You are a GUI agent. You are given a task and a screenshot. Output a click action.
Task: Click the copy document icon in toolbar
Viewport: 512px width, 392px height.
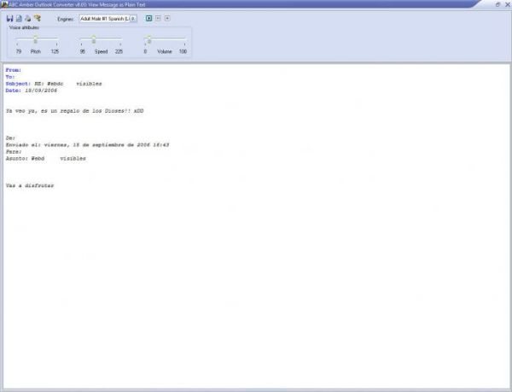pyautogui.click(x=19, y=18)
